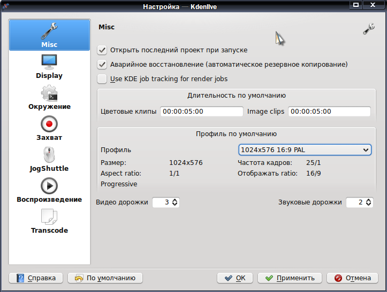
Task: Click the Image clips duration field
Action: 329,112
